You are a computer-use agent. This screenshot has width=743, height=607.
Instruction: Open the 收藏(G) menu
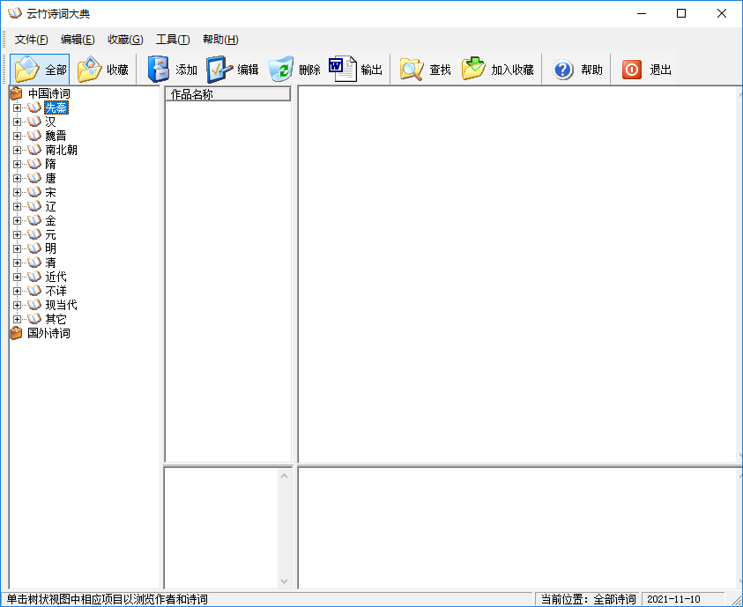125,40
